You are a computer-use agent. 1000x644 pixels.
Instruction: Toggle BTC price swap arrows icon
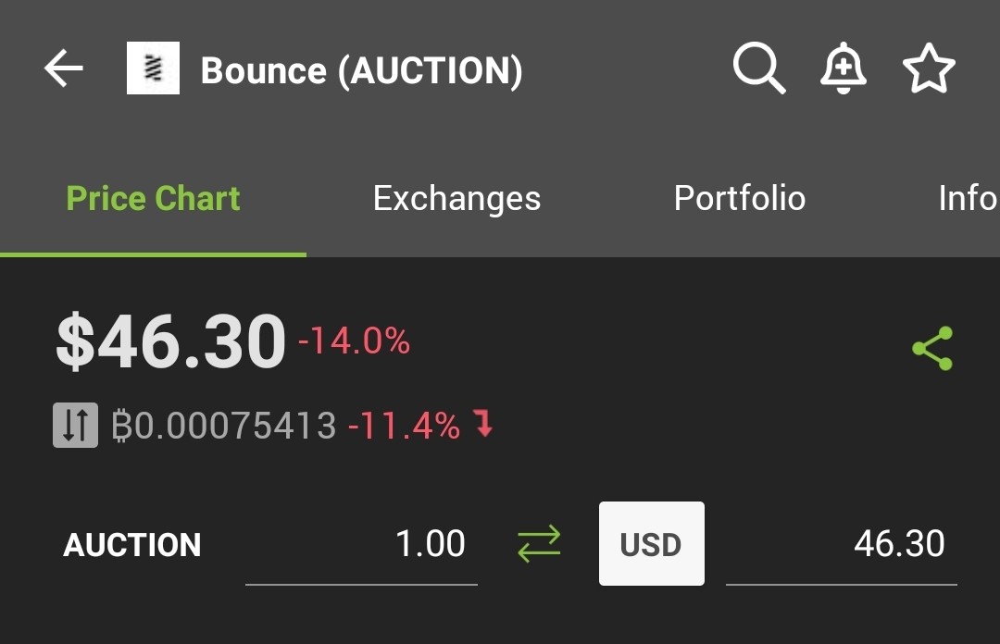75,426
